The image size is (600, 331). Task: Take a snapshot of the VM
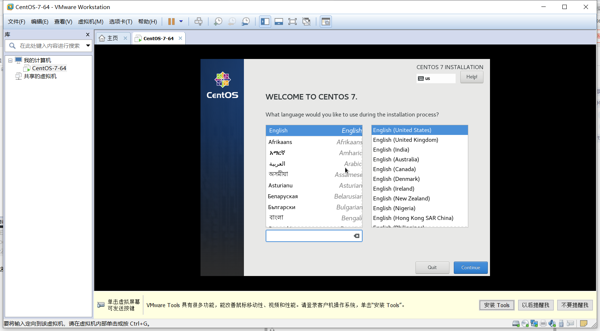click(218, 22)
